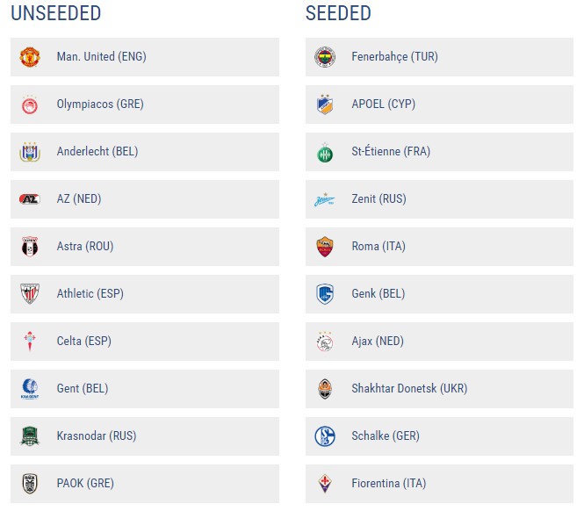Screen dimensions: 584x511
Task: Select the Anderlecht club logo
Action: (x=30, y=152)
